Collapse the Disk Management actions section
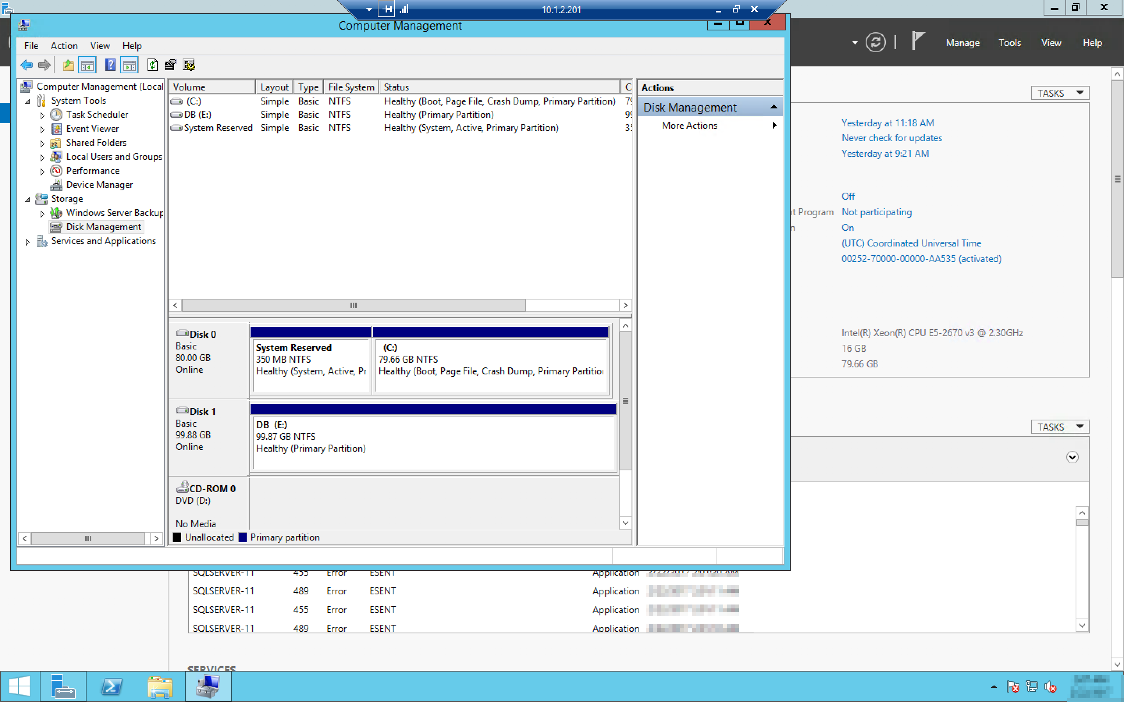This screenshot has height=702, width=1124. pos(773,107)
